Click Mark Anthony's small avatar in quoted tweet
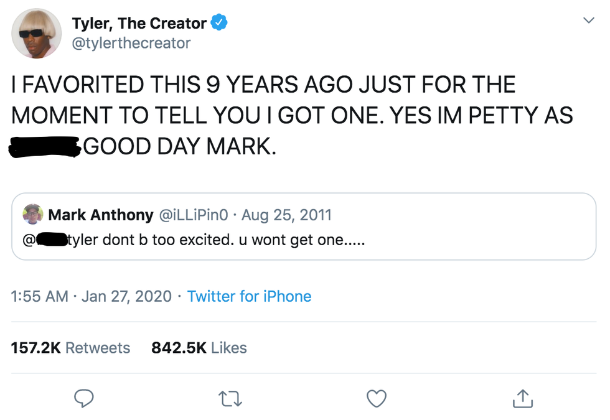610x420 pixels. [33, 215]
